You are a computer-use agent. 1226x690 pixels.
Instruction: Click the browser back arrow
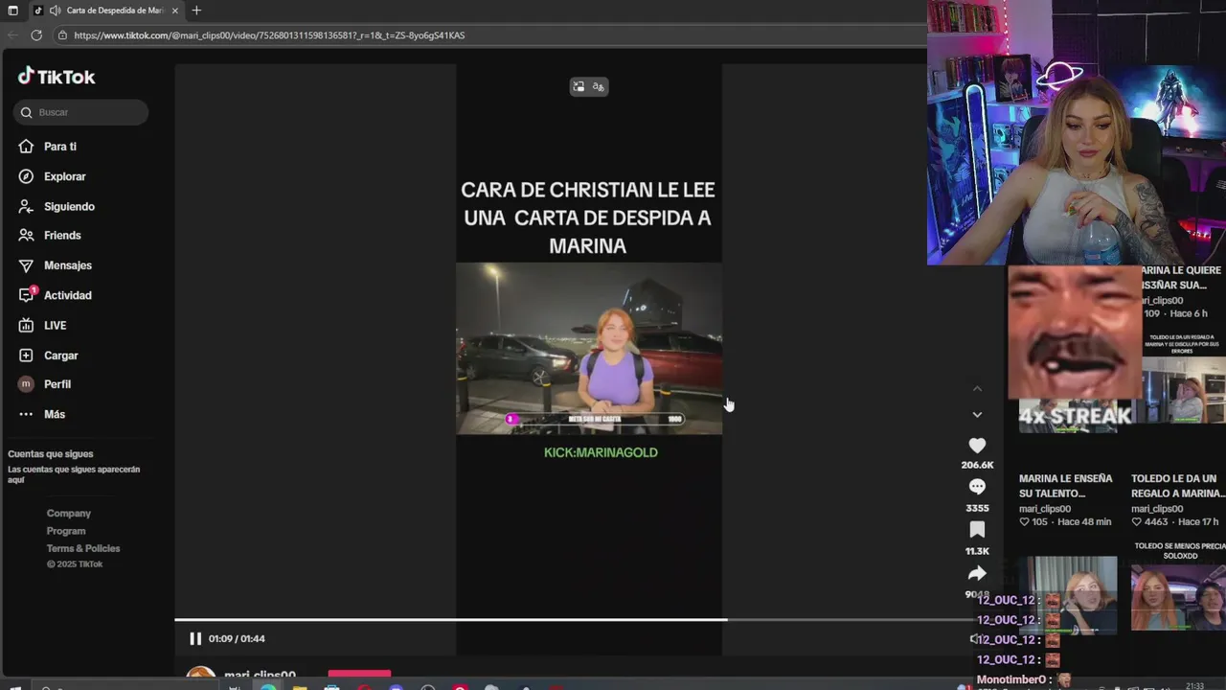tap(12, 35)
